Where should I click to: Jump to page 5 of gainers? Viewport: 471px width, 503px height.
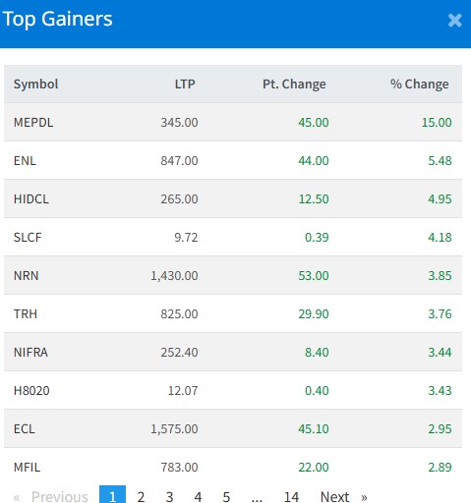click(226, 496)
